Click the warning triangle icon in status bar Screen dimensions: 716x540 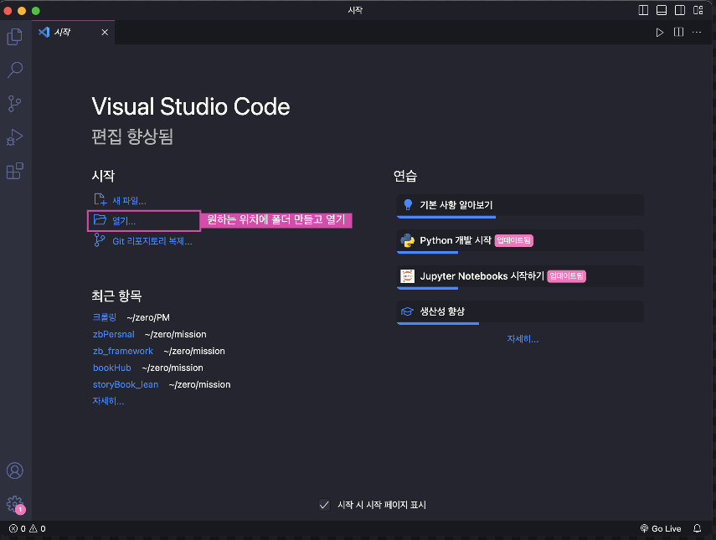[33, 528]
